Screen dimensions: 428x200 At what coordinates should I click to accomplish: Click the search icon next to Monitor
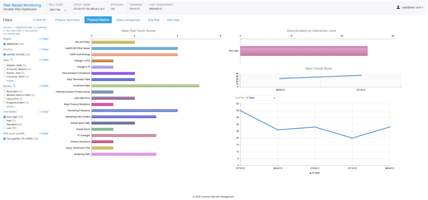[x=14, y=86]
